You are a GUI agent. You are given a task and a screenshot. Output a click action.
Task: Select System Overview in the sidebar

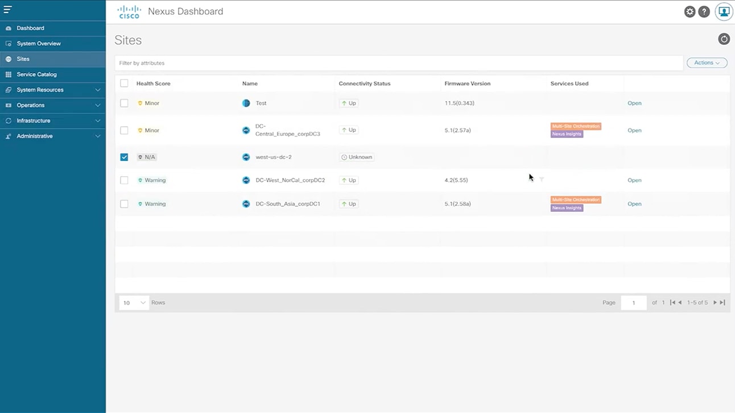coord(39,43)
